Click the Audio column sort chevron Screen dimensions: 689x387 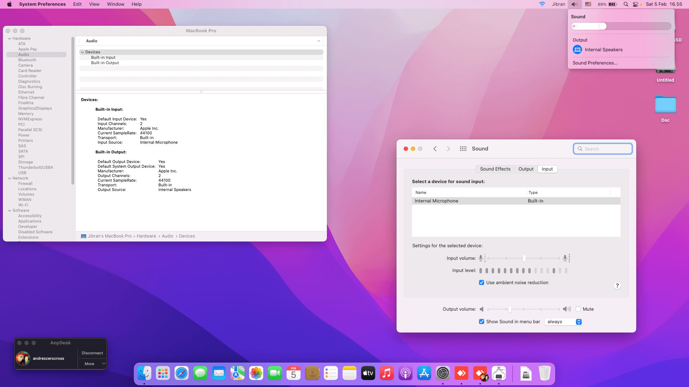point(319,41)
